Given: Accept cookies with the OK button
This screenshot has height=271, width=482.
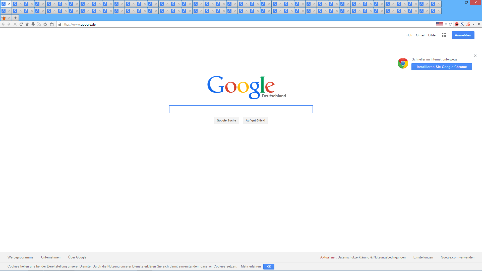Looking at the screenshot, I should (x=269, y=266).
